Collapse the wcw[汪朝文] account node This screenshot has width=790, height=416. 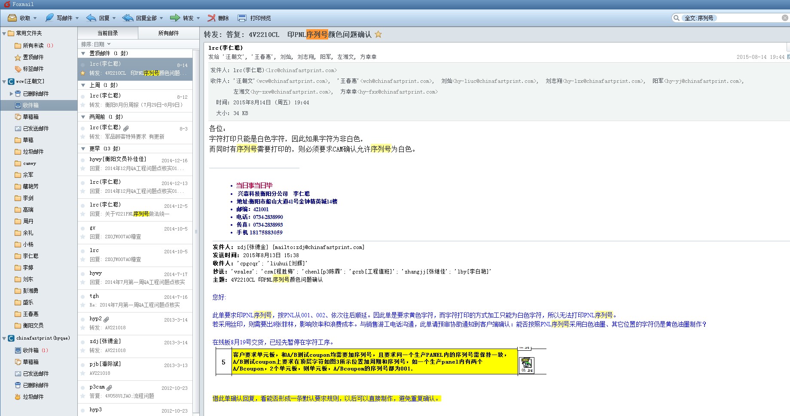(x=4, y=82)
